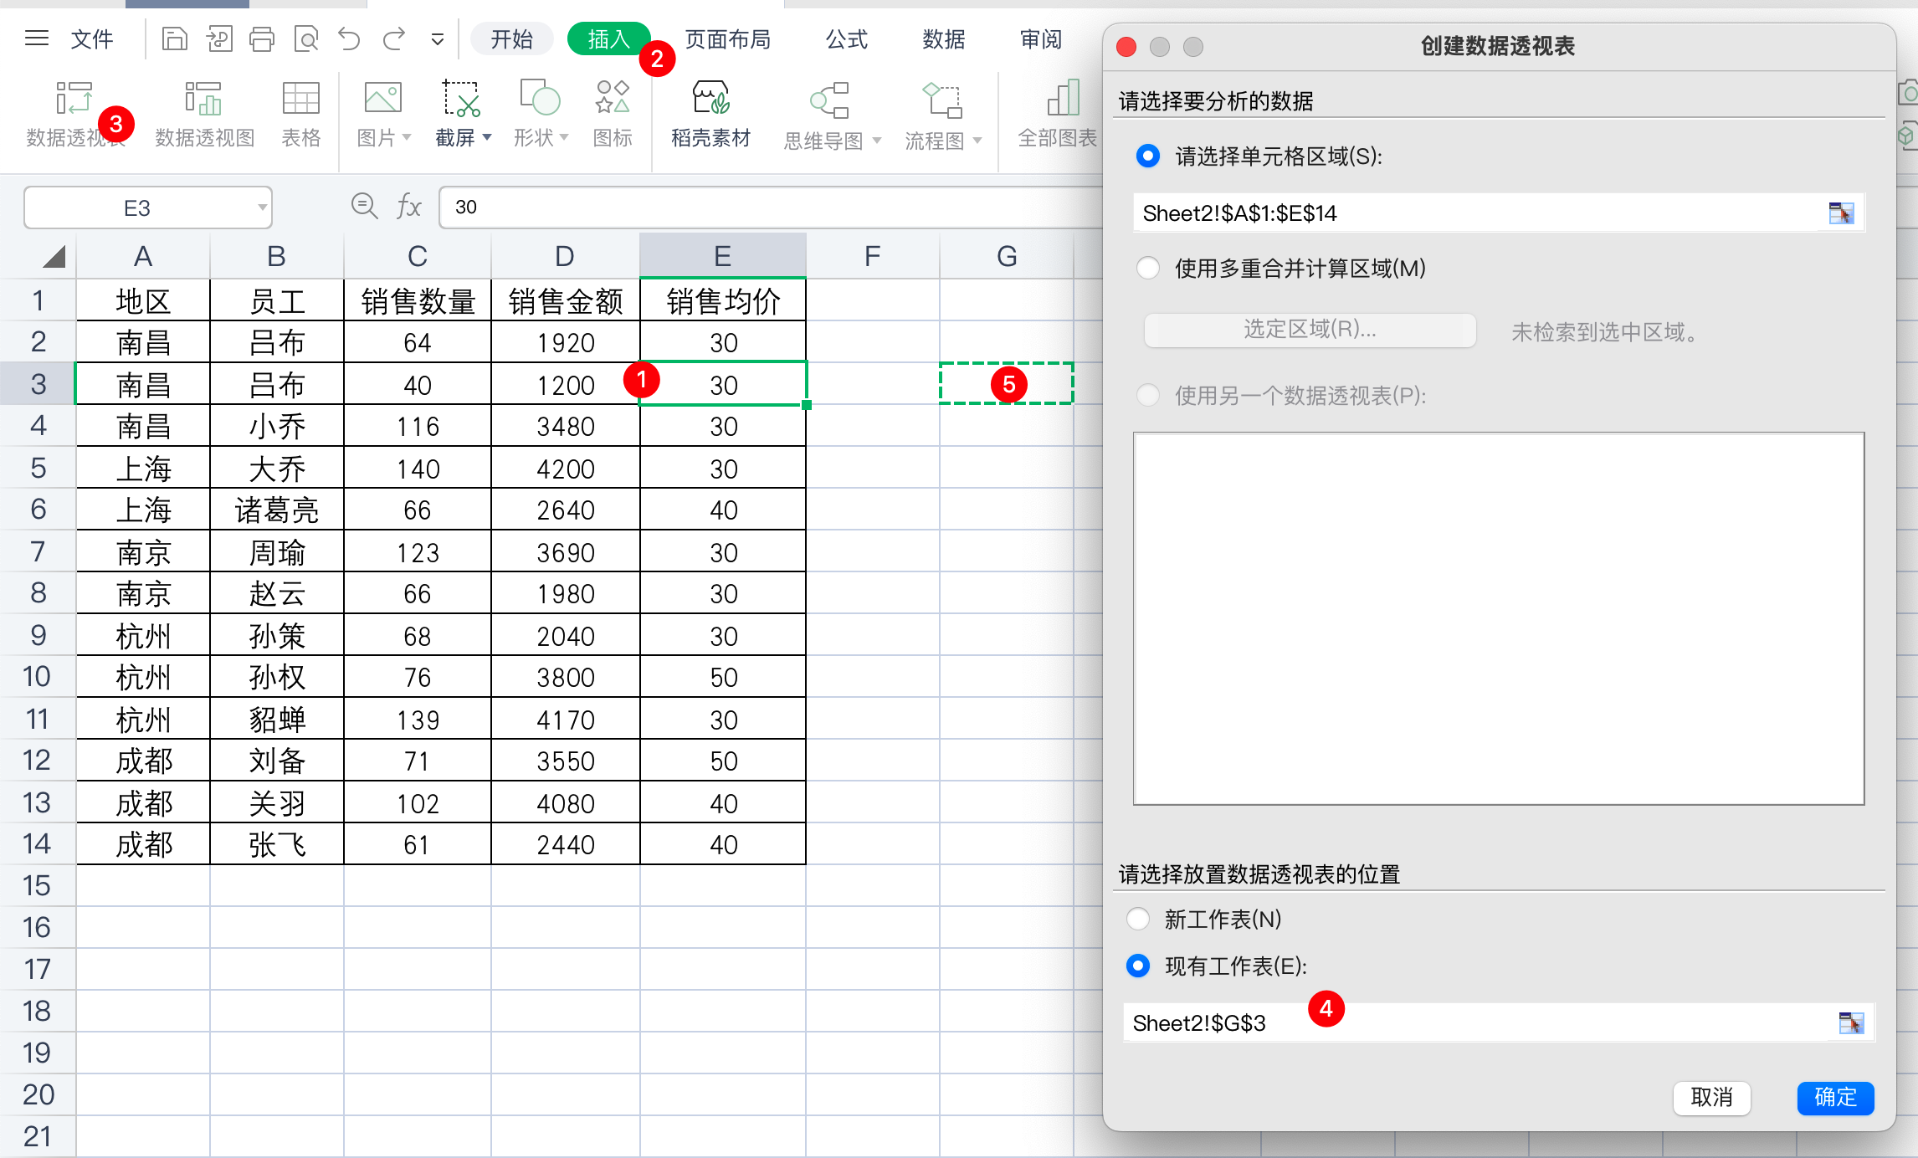Expand the name box dropdown arrow
This screenshot has height=1158, width=1918.
[262, 208]
